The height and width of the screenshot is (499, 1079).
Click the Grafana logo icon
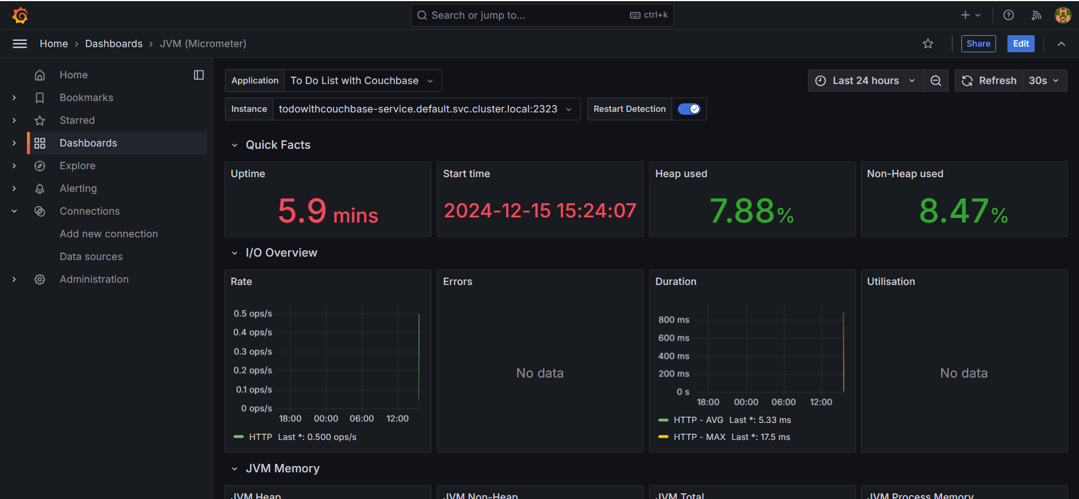tap(20, 15)
